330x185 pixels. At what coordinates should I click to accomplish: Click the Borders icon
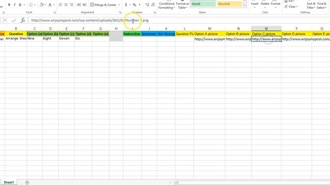31,5
